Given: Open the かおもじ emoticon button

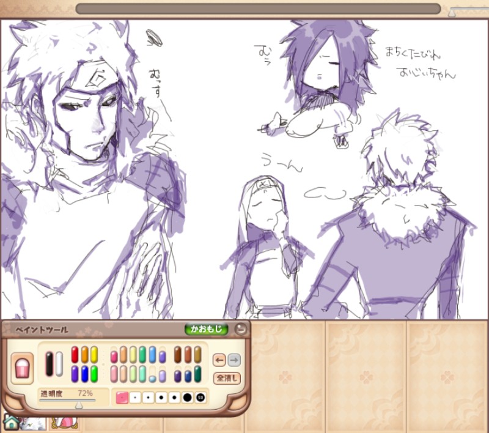Looking at the screenshot, I should click(x=207, y=329).
